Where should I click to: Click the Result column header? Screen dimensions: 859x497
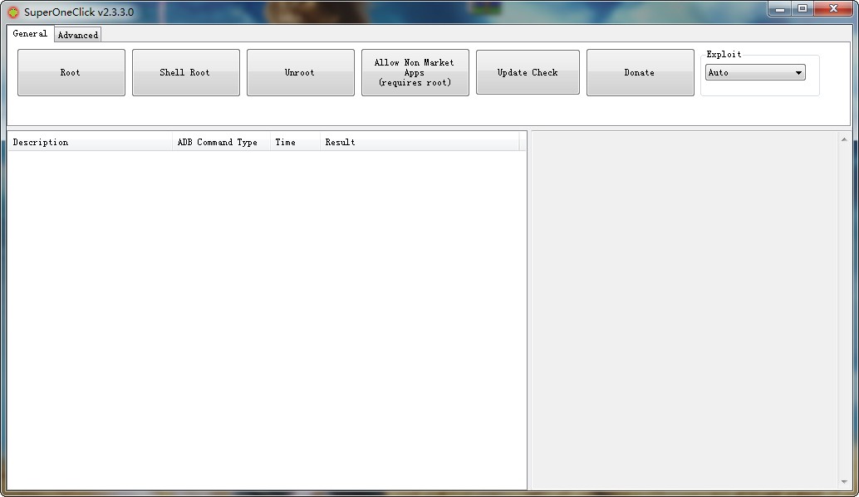[419, 143]
